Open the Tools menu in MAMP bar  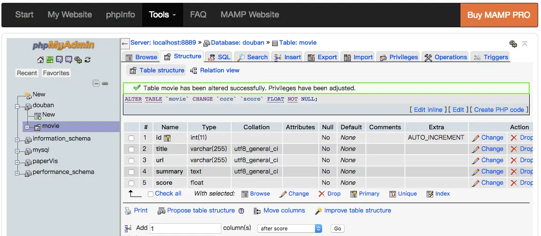pyautogui.click(x=162, y=15)
